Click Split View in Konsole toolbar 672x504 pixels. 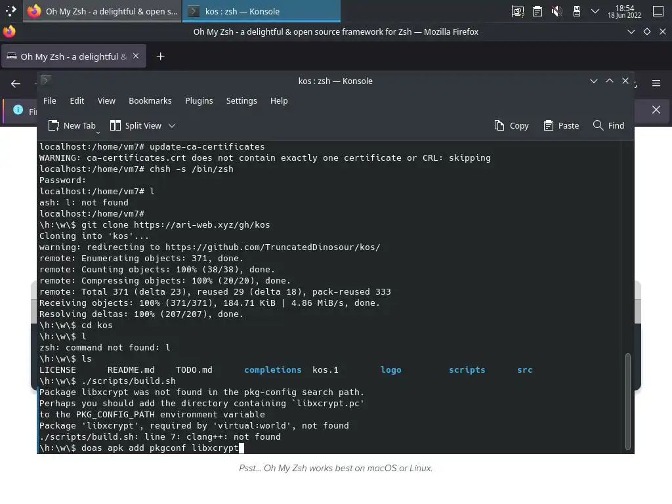[136, 125]
